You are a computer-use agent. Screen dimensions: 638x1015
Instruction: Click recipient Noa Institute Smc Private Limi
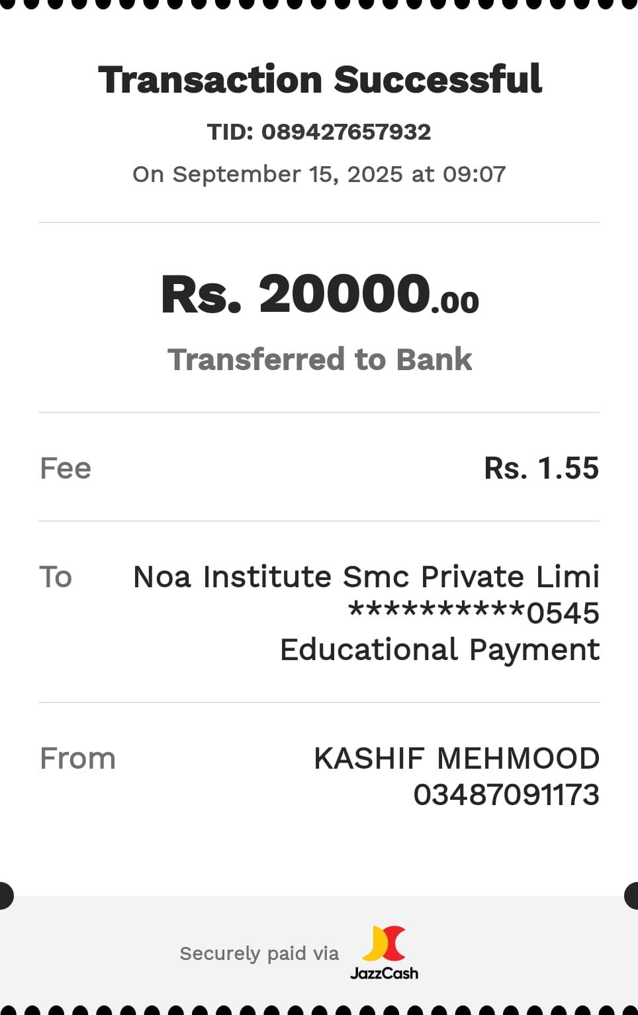(366, 577)
